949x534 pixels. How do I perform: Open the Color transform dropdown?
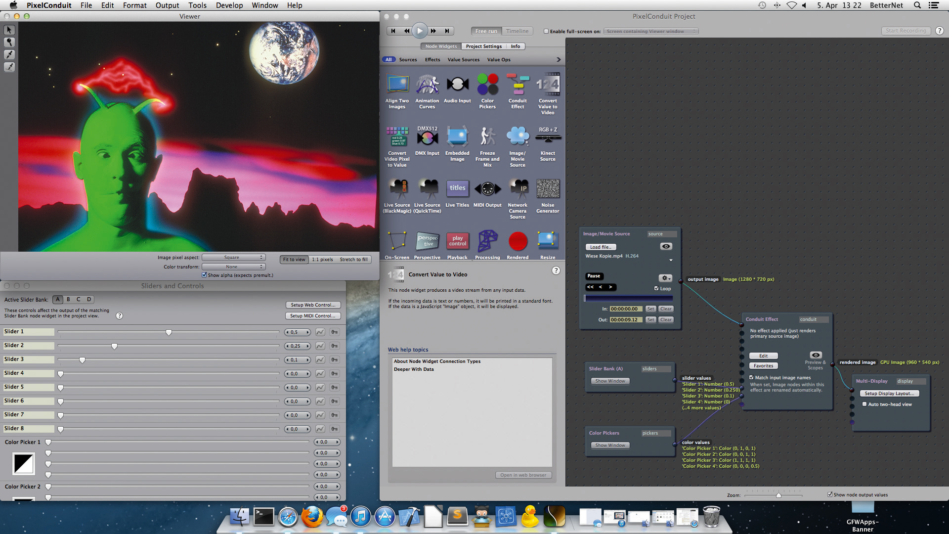click(234, 267)
